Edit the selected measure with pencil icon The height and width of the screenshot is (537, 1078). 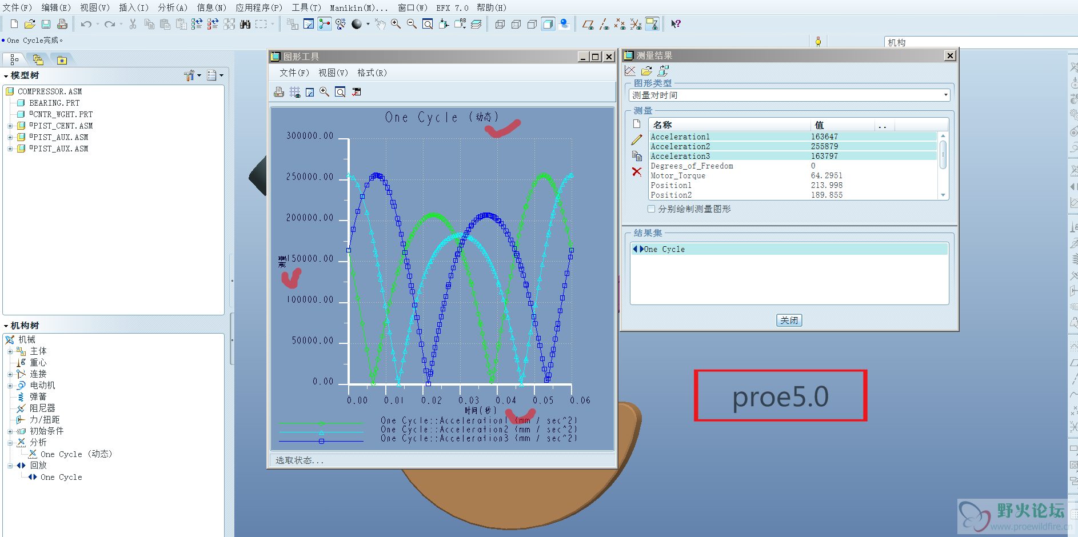coord(637,139)
